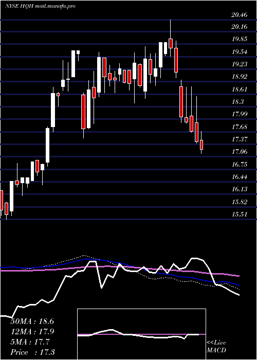Click the '50MA : 18.6' indicator text
The height and width of the screenshot is (360, 257).
point(32,321)
